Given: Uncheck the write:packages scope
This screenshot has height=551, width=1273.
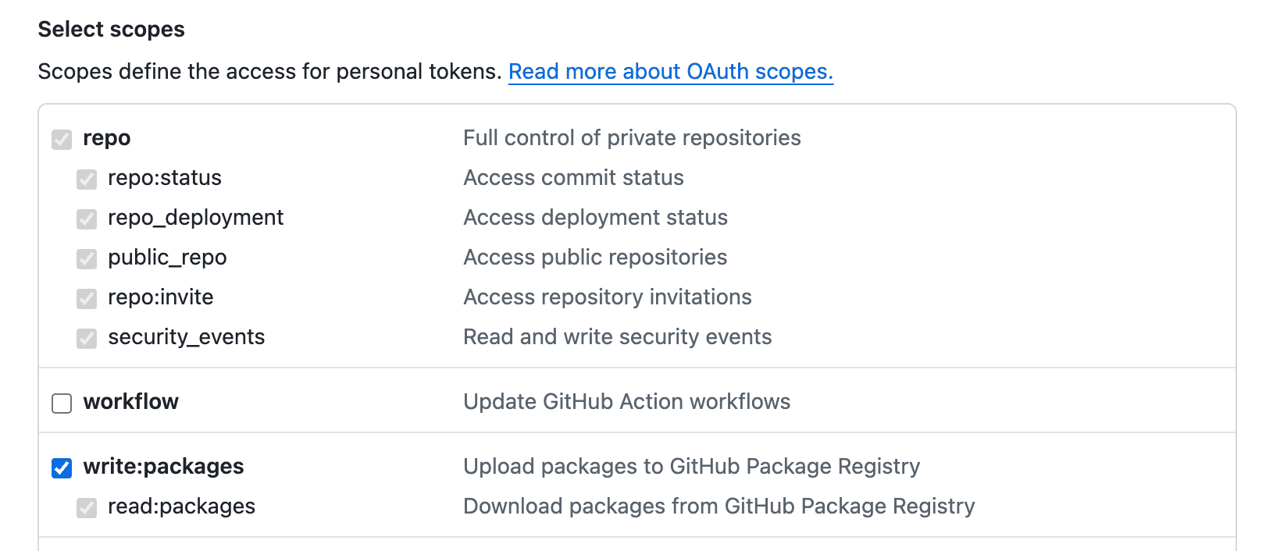Looking at the screenshot, I should 61,467.
